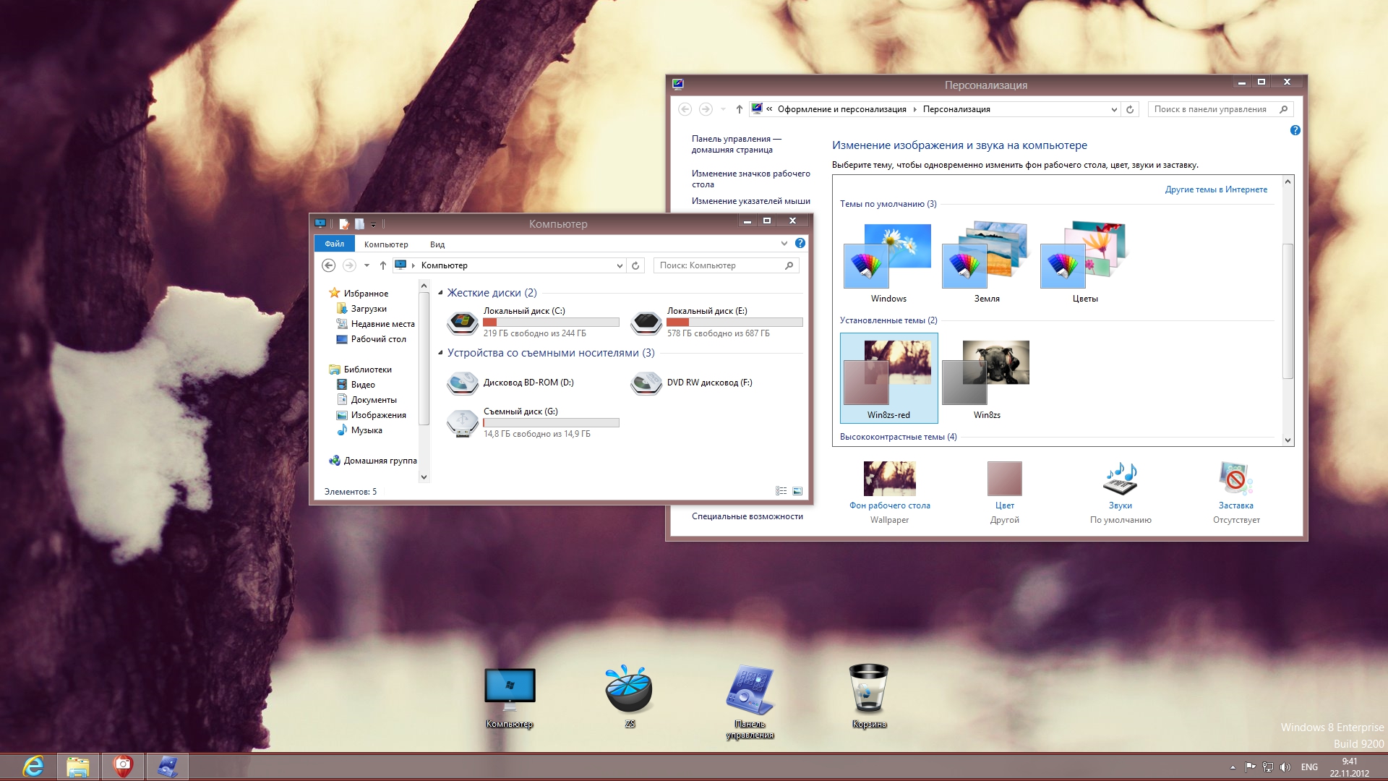1388x781 pixels.
Task: Open the Recycle Bin desktop icon
Action: click(x=868, y=690)
